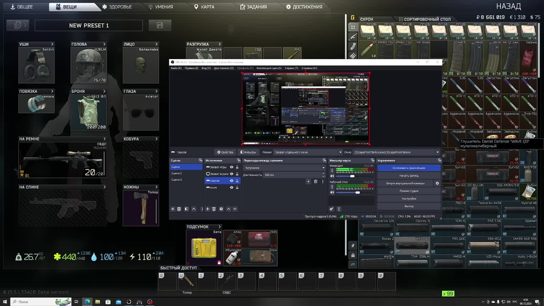This screenshot has width=544, height=306.
Task: Switch to the КАРТА tab
Action: click(x=204, y=7)
